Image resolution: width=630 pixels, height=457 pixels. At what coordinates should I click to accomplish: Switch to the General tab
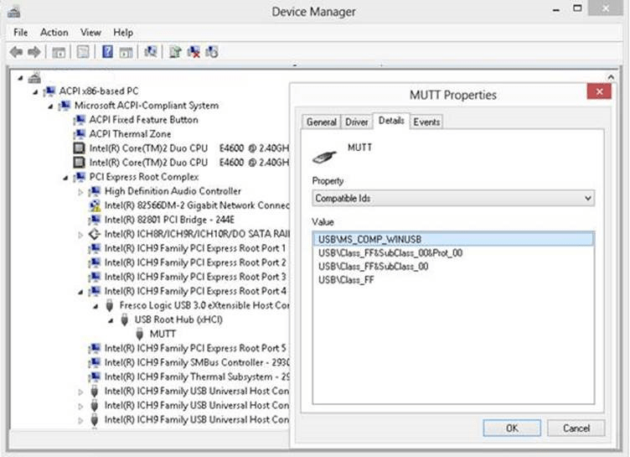coord(322,122)
